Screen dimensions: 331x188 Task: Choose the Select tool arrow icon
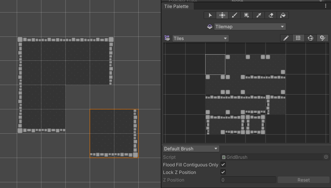[x=210, y=15]
